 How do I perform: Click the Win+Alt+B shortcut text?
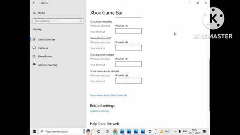click(121, 59)
